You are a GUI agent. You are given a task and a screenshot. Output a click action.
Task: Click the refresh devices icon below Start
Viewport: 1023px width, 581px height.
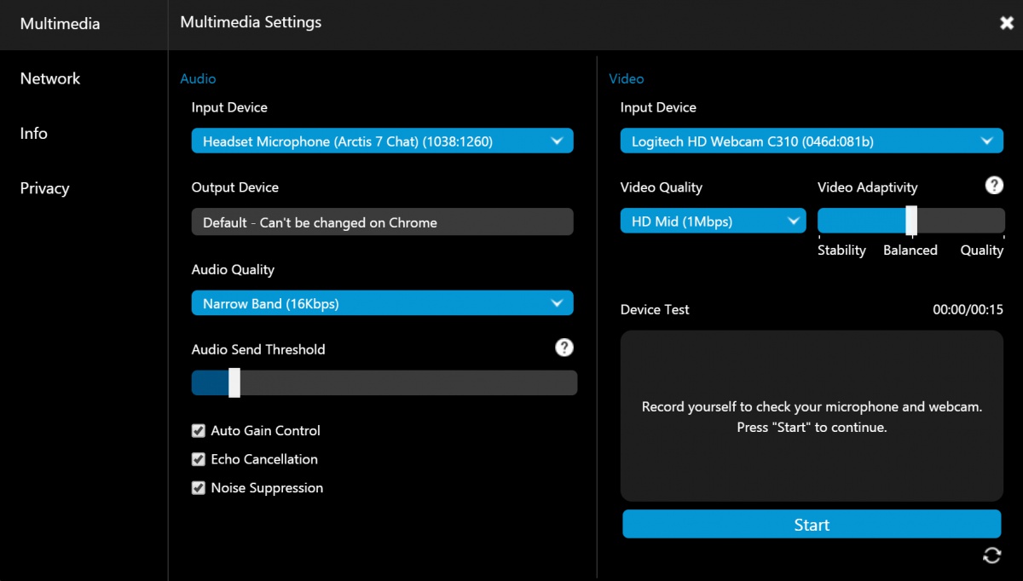(991, 555)
